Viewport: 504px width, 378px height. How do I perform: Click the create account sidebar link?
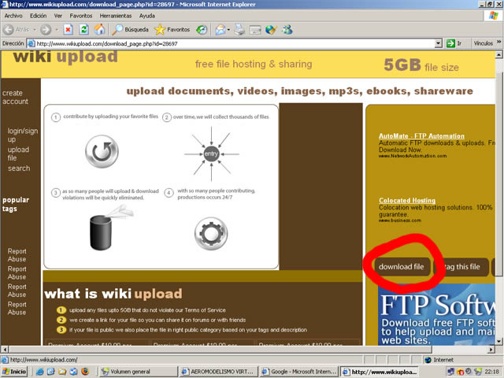click(15, 97)
